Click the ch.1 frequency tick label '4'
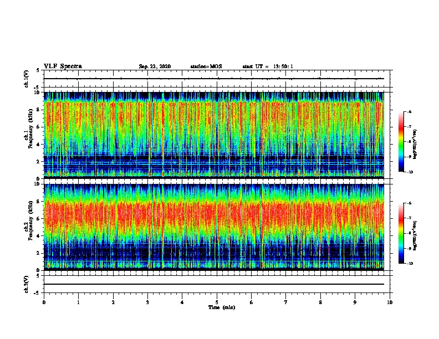 pos(39,144)
